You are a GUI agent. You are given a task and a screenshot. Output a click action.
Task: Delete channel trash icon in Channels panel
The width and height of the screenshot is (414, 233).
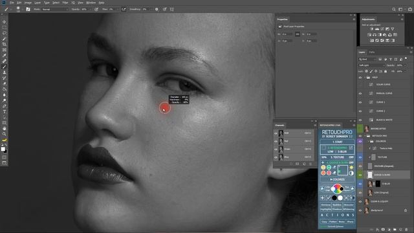point(310,164)
